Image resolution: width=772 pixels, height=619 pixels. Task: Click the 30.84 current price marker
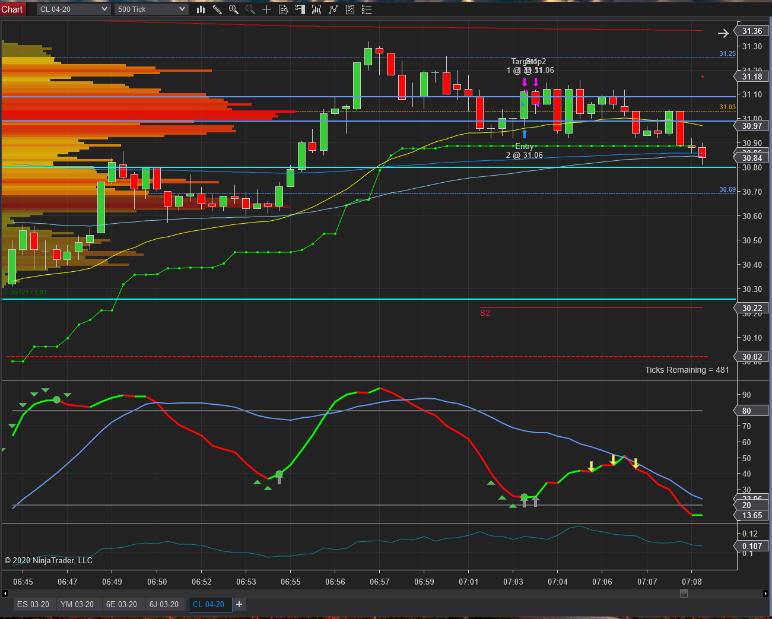coord(752,158)
